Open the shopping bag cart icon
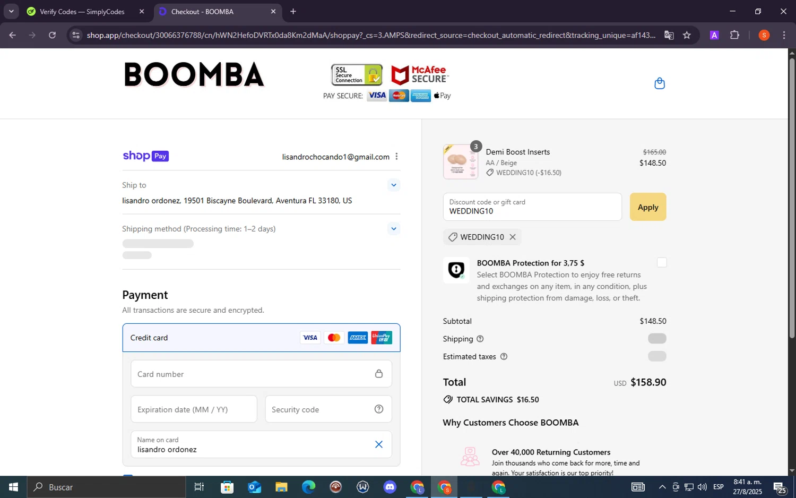The image size is (796, 498). point(660,83)
